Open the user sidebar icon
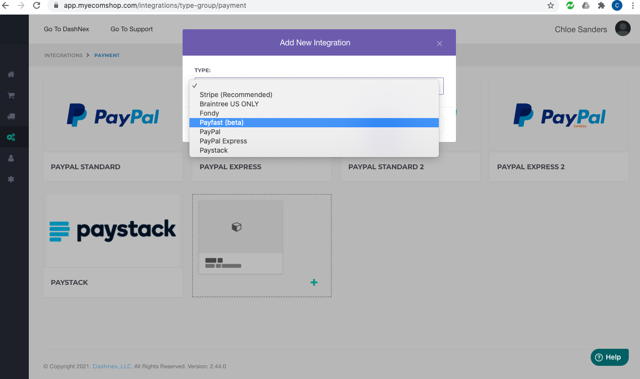This screenshot has width=640, height=379. (11, 159)
